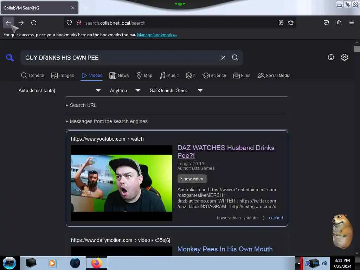The height and width of the screenshot is (270, 360).
Task: Open the result options three-dot icon
Action: tap(264, 218)
